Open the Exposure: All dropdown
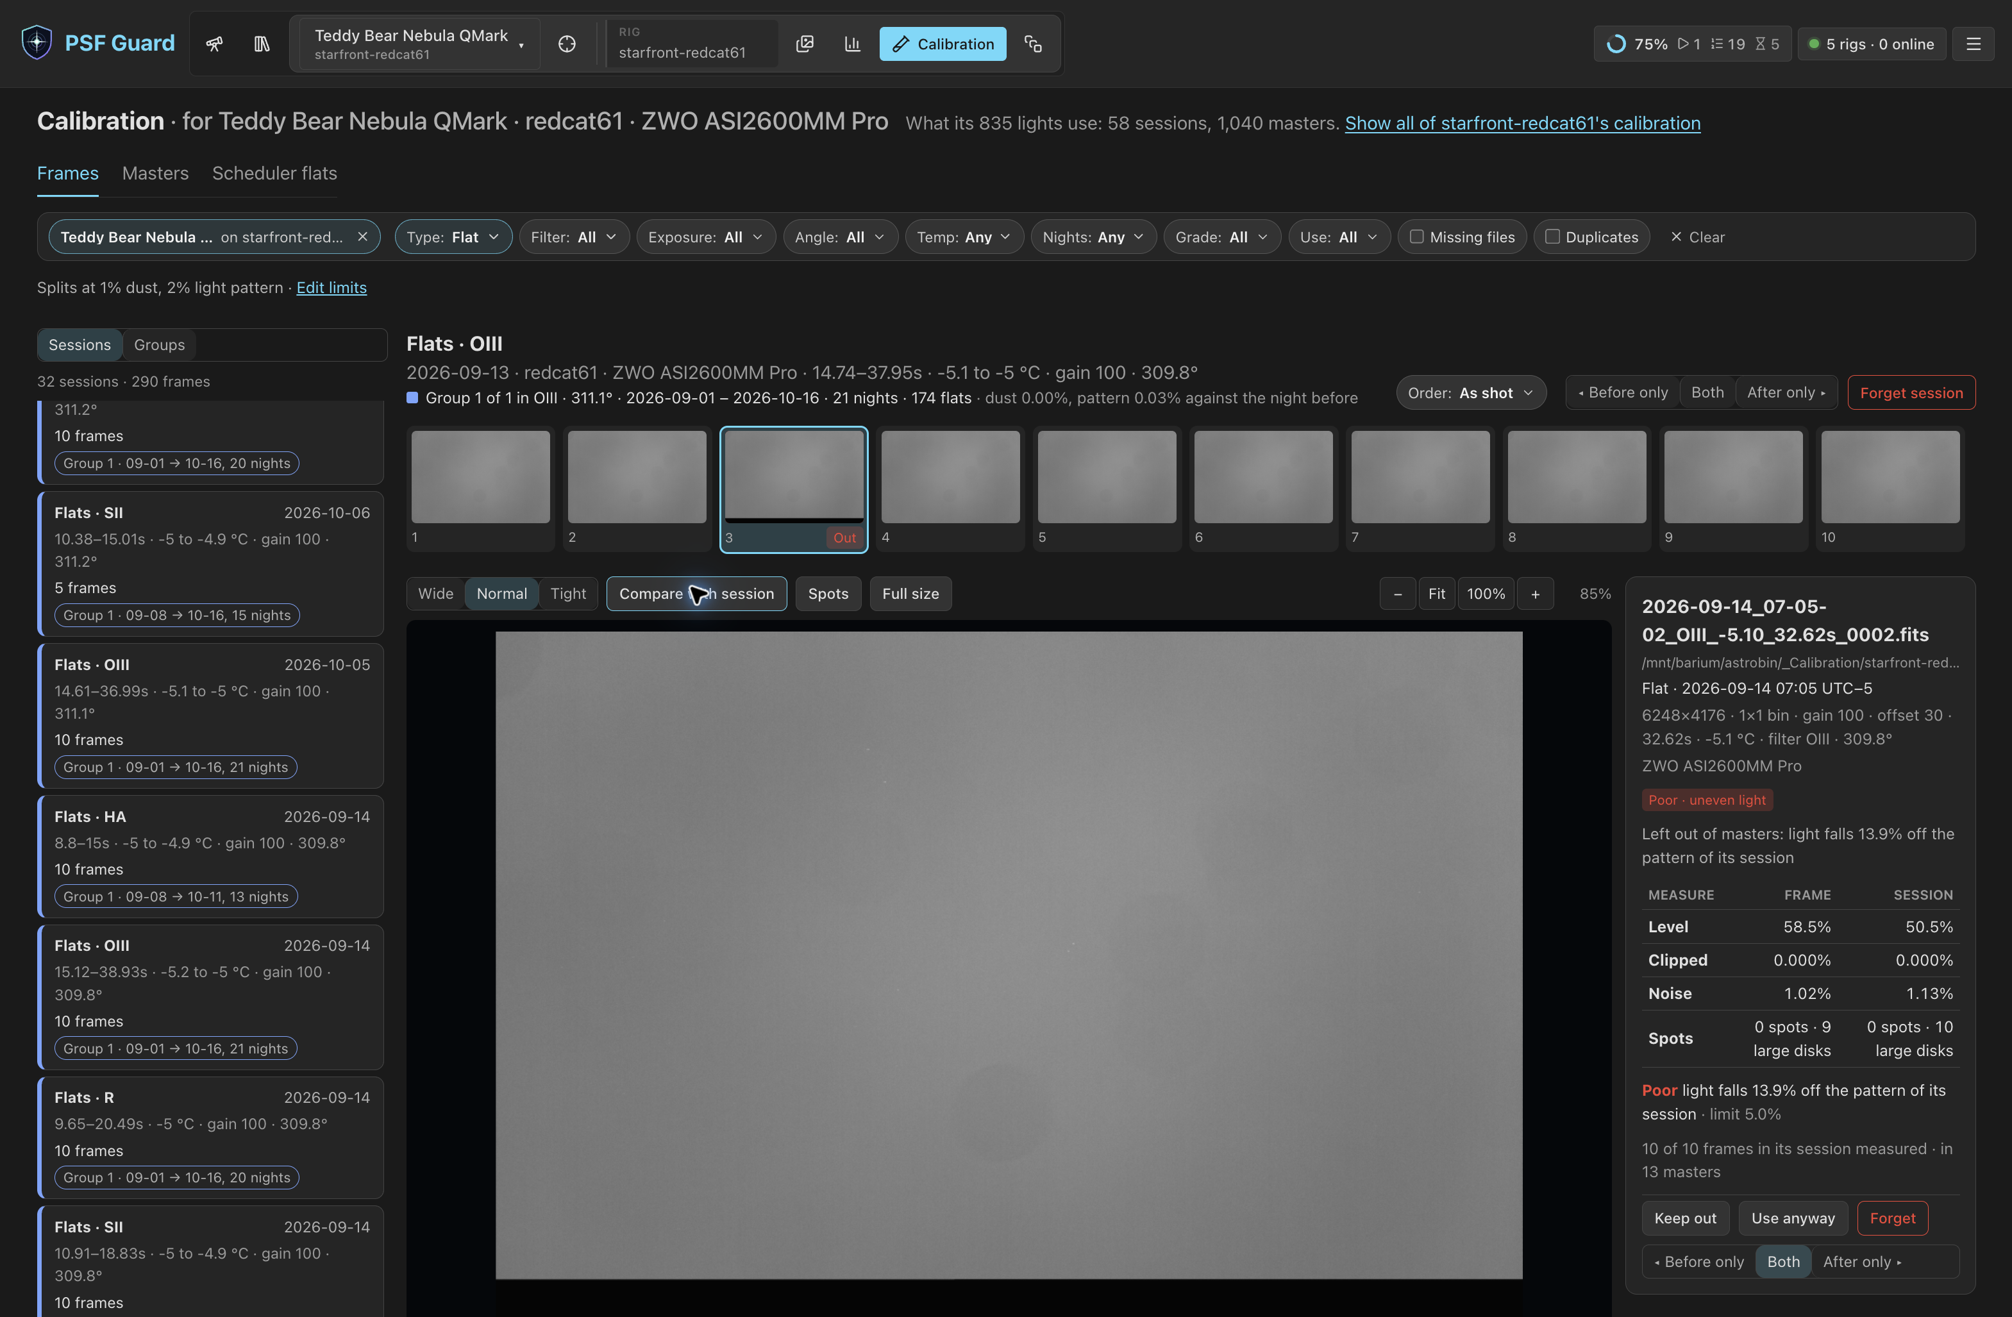 pyautogui.click(x=706, y=237)
